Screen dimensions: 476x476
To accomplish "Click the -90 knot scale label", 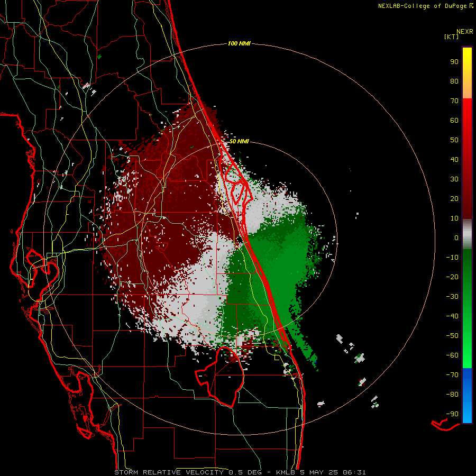I will tap(452, 414).
